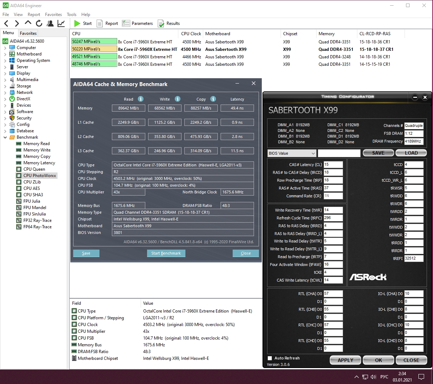Open benchmark Parameters
Image resolution: width=433 pixels, height=384 pixels.
coord(137,23)
